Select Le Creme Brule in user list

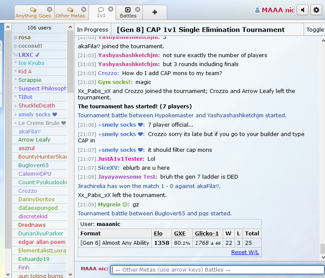tap(39, 123)
